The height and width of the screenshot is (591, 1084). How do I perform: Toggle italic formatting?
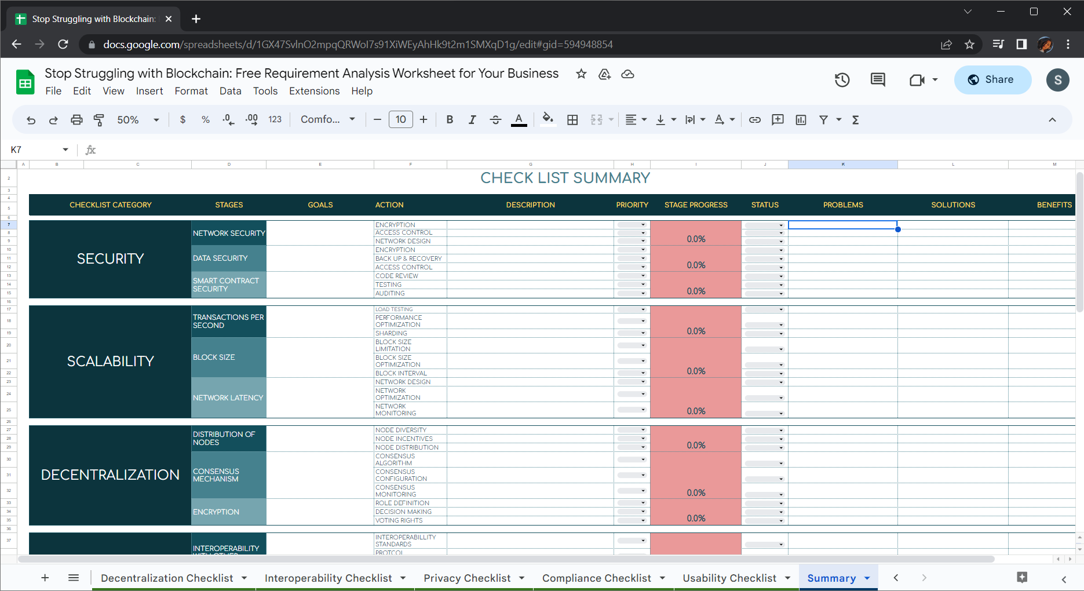(x=472, y=120)
